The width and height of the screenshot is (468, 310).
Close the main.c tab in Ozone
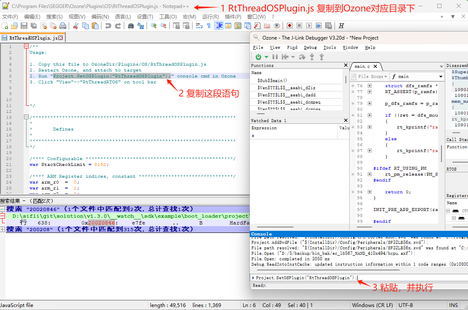(375, 67)
